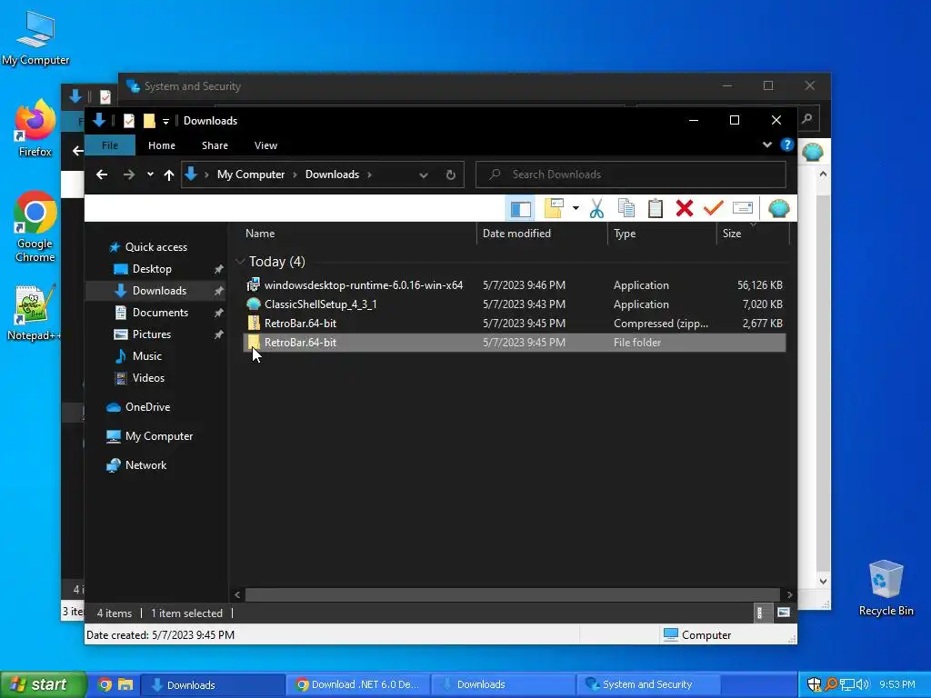
Task: Expand the ribbon with chevron arrow
Action: (767, 145)
